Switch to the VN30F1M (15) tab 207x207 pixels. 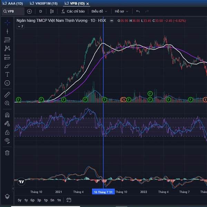44,3
